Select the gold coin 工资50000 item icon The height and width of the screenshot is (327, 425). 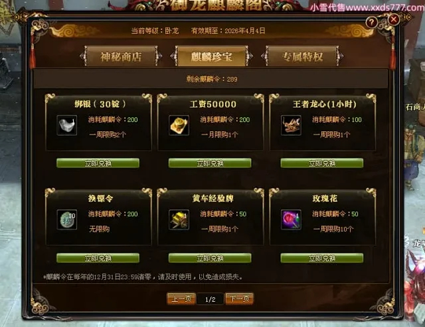179,125
